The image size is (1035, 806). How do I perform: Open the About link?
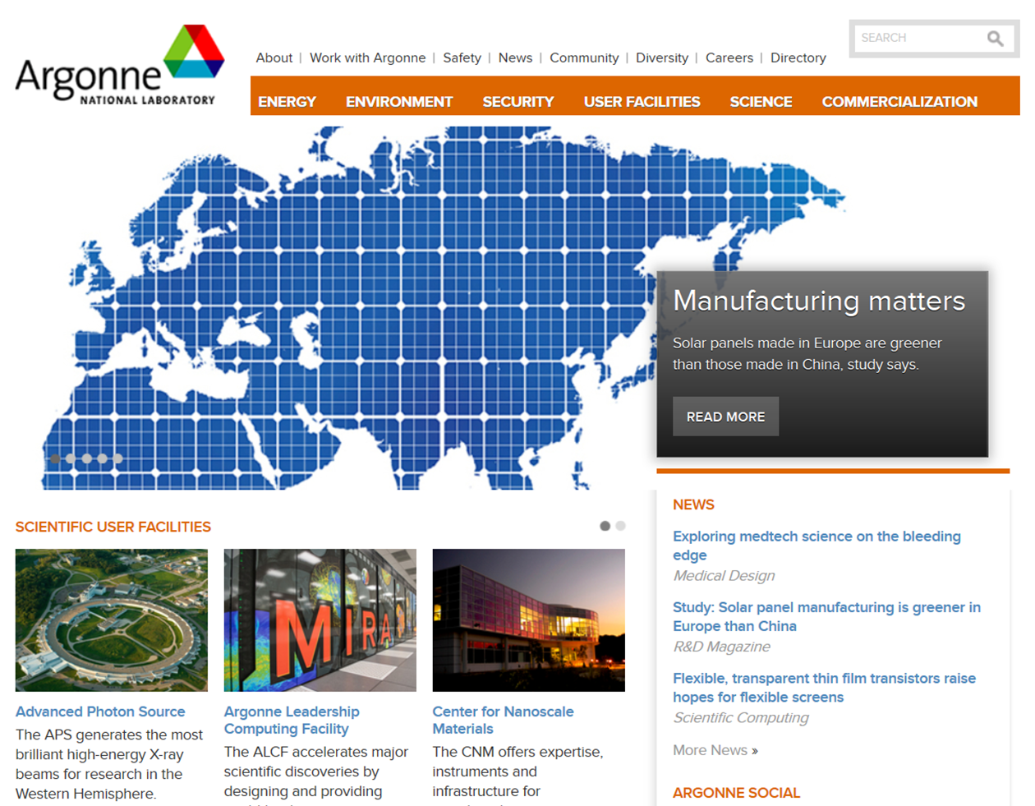coord(274,58)
